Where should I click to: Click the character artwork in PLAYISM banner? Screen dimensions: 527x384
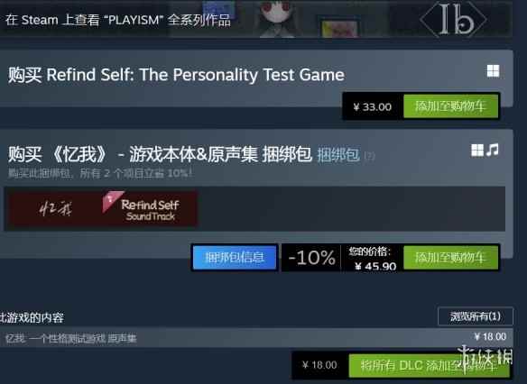coord(277,19)
